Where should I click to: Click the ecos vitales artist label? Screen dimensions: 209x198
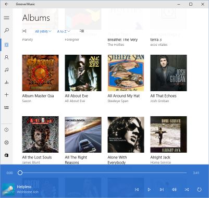point(159,45)
